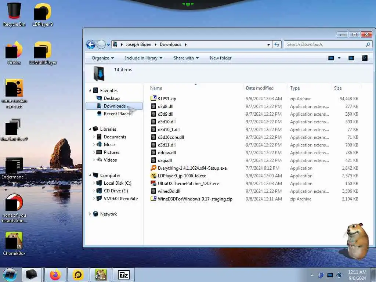Refresh the Downloads folder view
The width and height of the screenshot is (376, 282).
(277, 44)
